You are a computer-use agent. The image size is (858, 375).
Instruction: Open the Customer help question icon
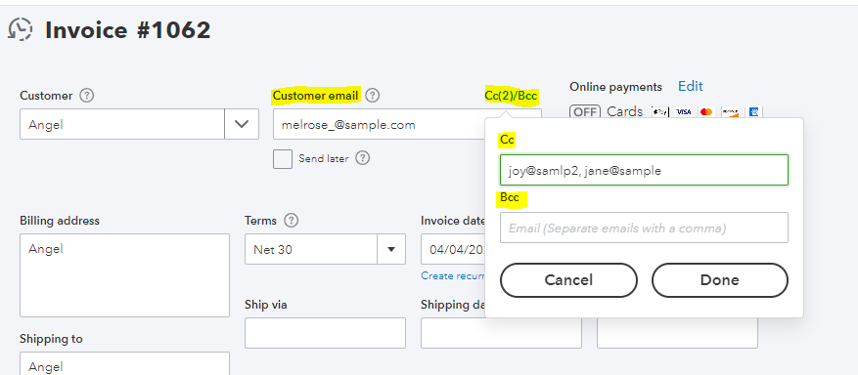86,96
